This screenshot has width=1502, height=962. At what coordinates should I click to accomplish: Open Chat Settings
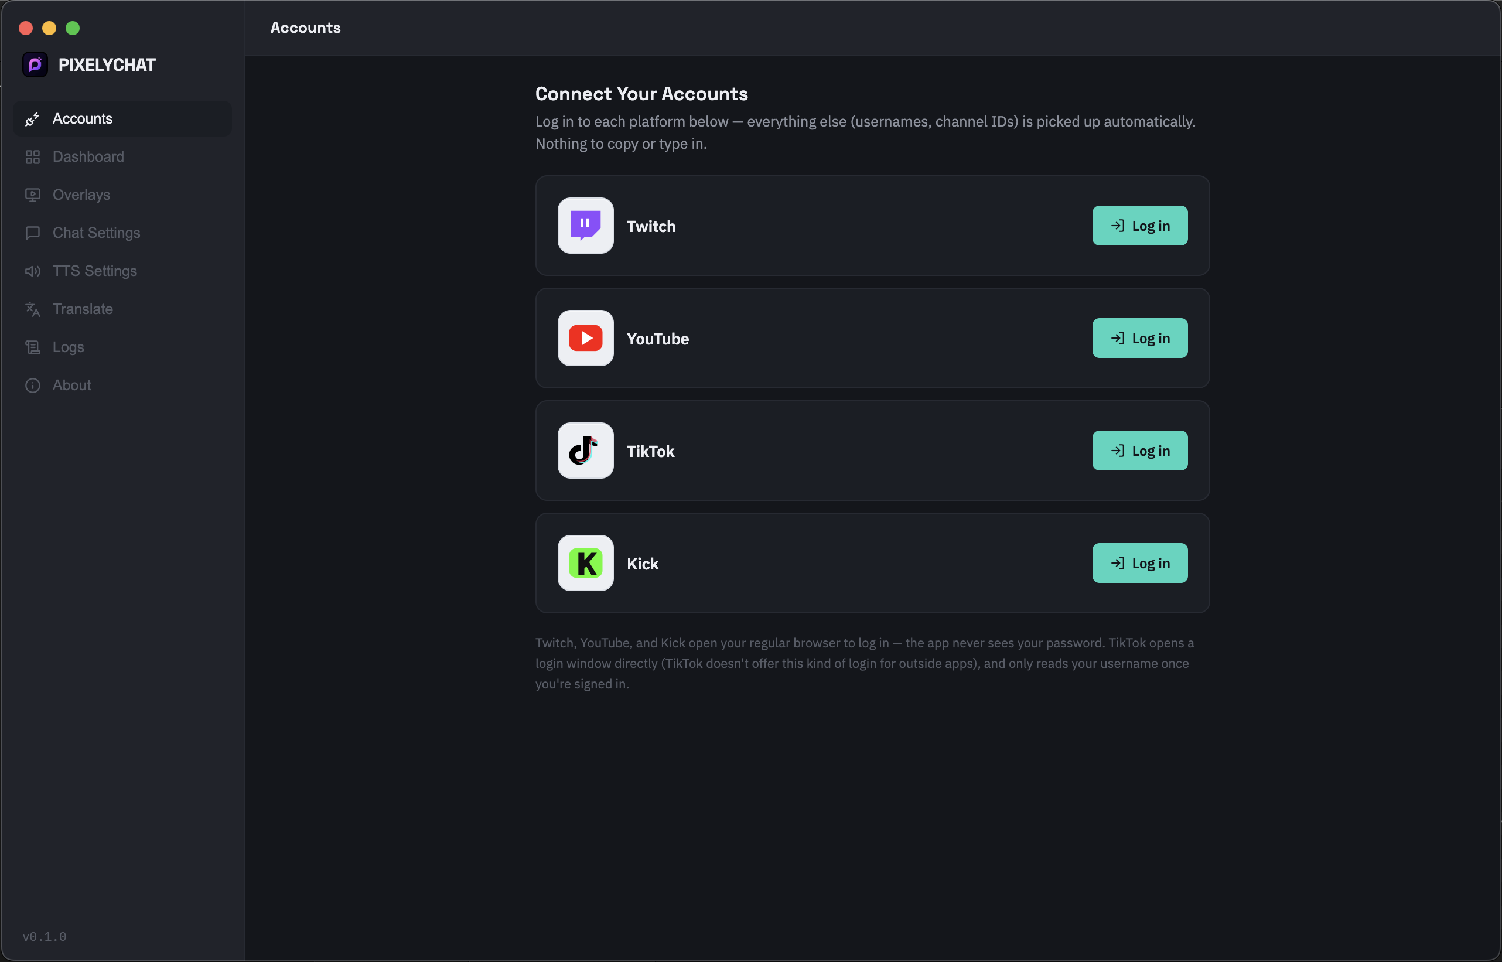tap(122, 233)
